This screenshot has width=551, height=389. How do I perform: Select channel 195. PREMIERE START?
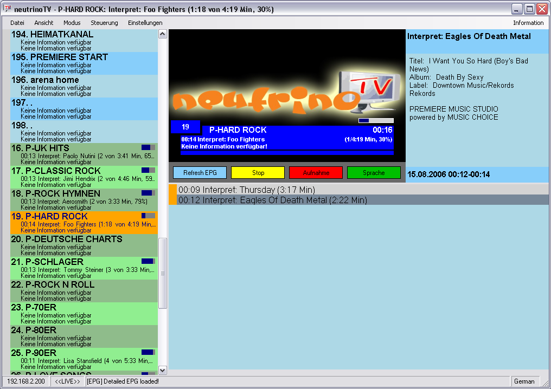pos(84,63)
